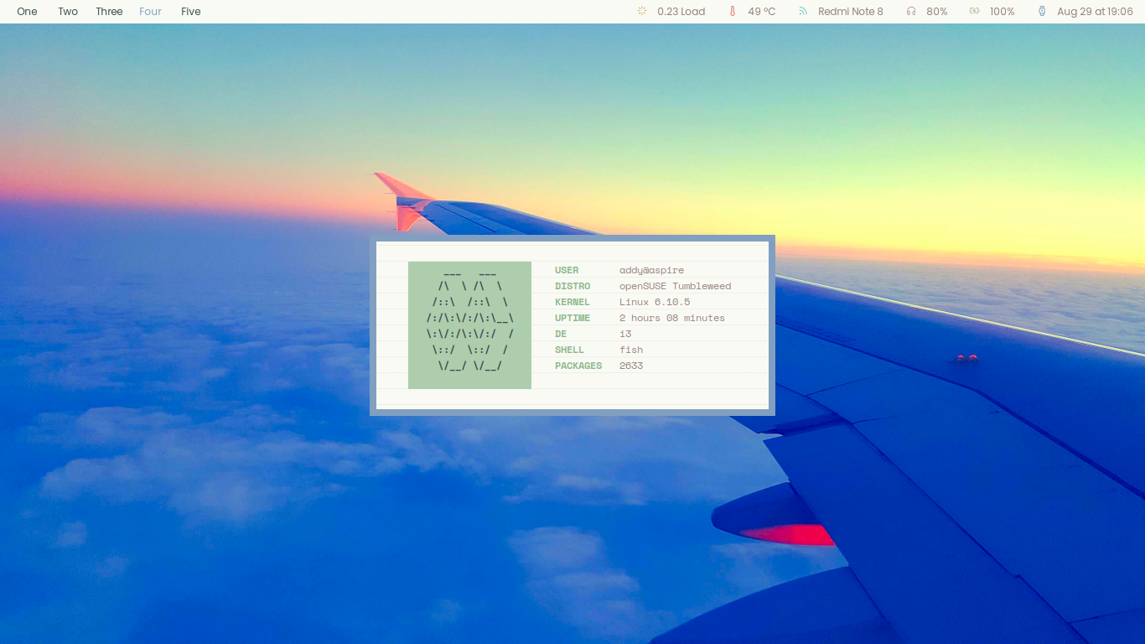The width and height of the screenshot is (1145, 644).
Task: Click the green battery charging icon
Action: coord(974,12)
